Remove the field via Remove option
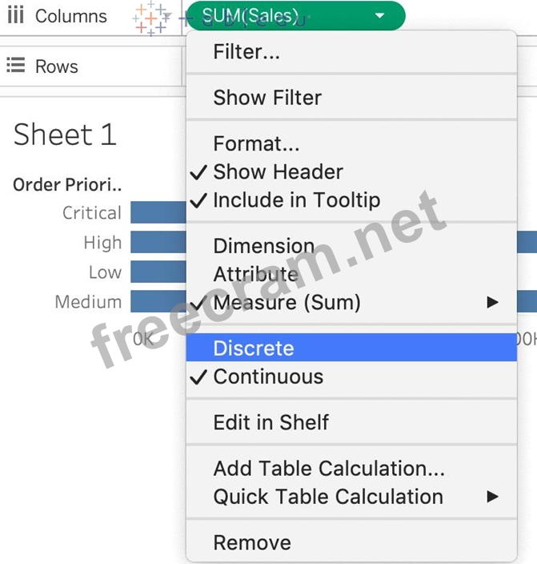 [x=252, y=542]
